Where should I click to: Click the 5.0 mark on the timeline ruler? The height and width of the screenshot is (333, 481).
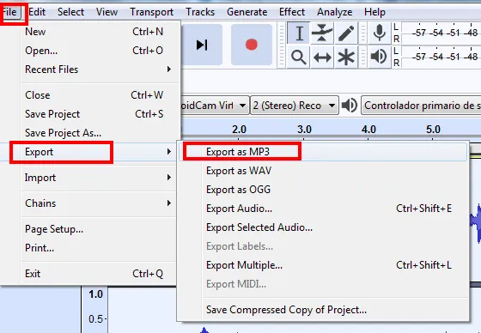tap(433, 130)
